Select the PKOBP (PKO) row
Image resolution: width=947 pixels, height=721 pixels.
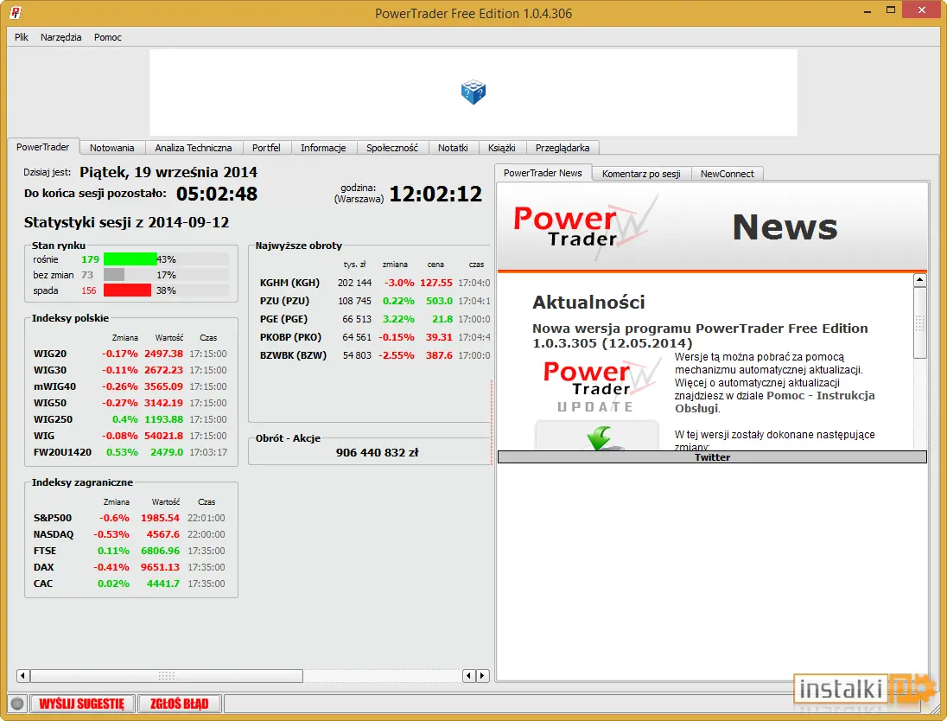pyautogui.click(x=374, y=336)
